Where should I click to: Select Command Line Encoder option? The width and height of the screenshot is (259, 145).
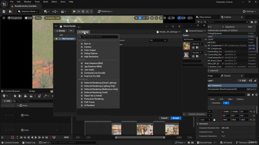click(x=95, y=73)
